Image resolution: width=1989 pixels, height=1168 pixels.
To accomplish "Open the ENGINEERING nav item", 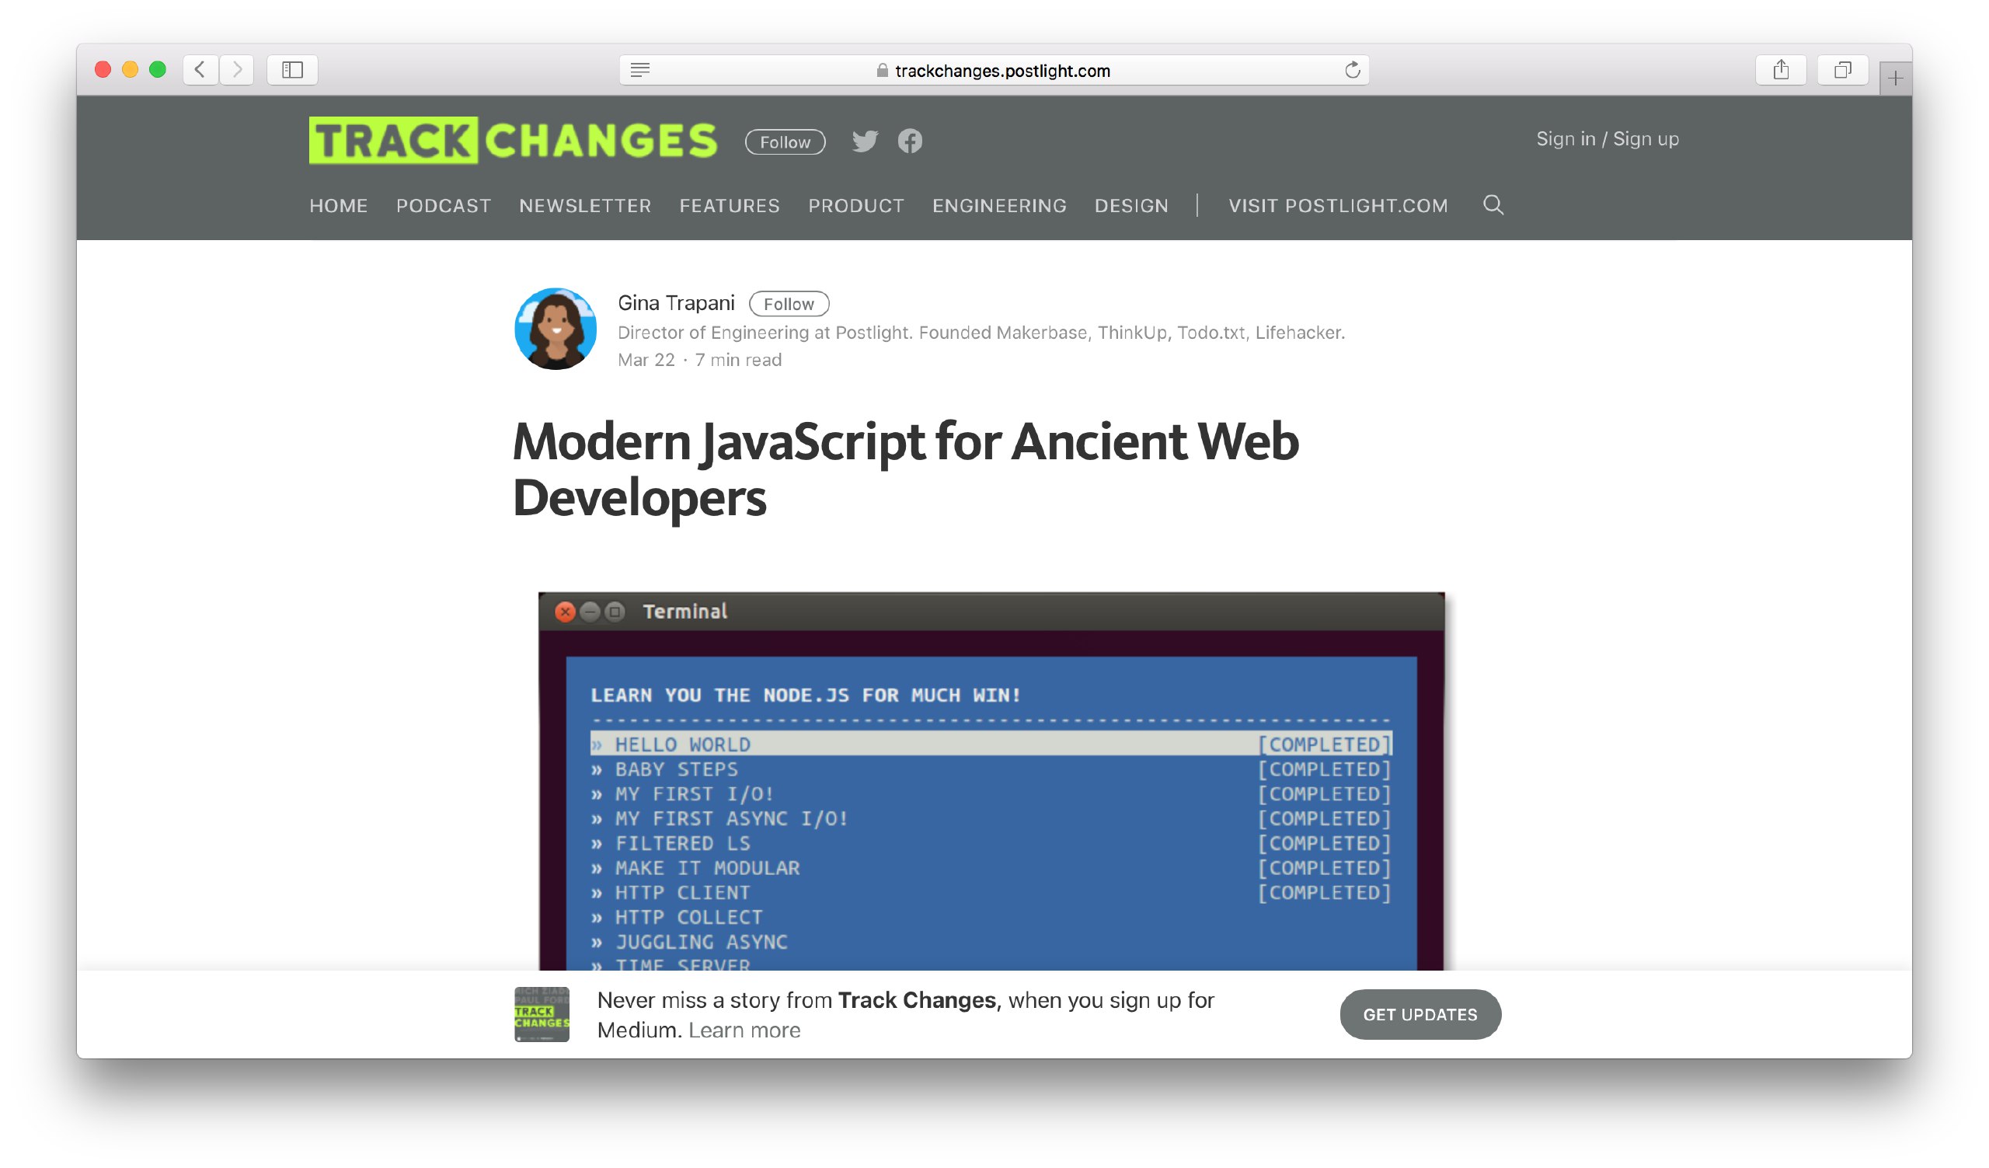I will point(999,206).
